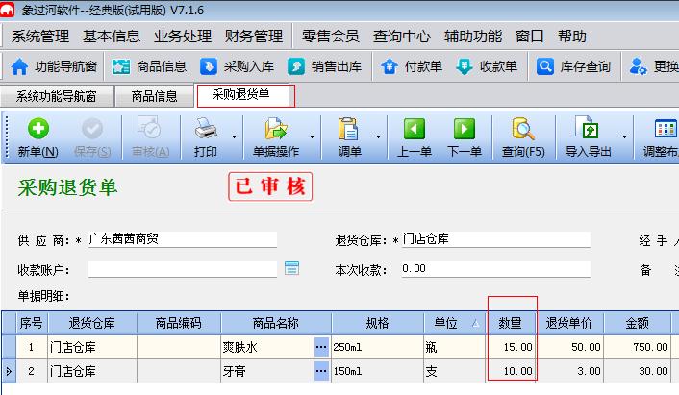Image resolution: width=679 pixels, height=395 pixels.
Task: Open the 系统管理 menu
Action: (40, 36)
